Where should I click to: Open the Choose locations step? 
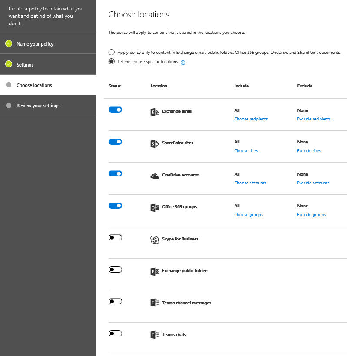tap(48, 85)
